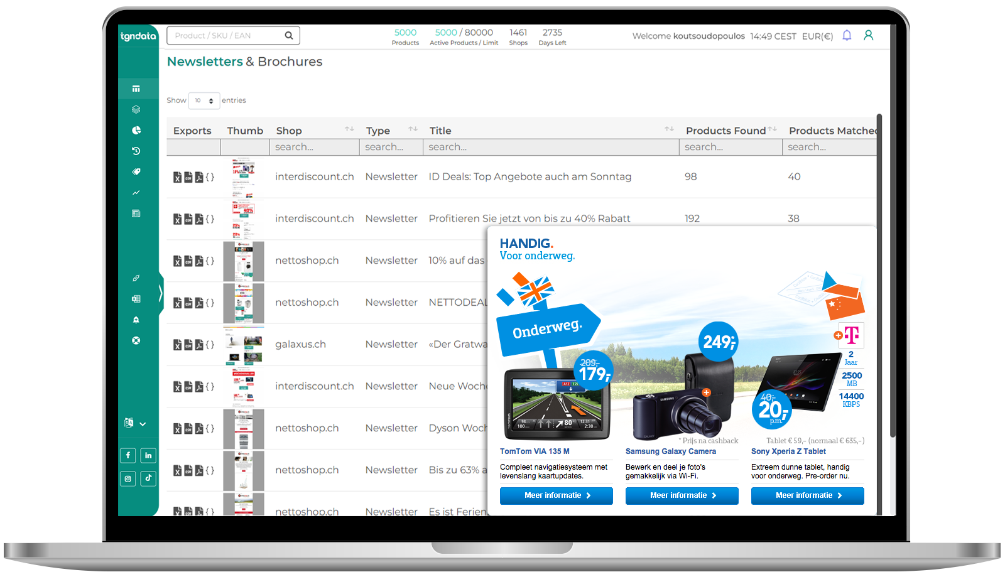
Task: Export galaxus.ch row as CSV
Action: pos(188,345)
